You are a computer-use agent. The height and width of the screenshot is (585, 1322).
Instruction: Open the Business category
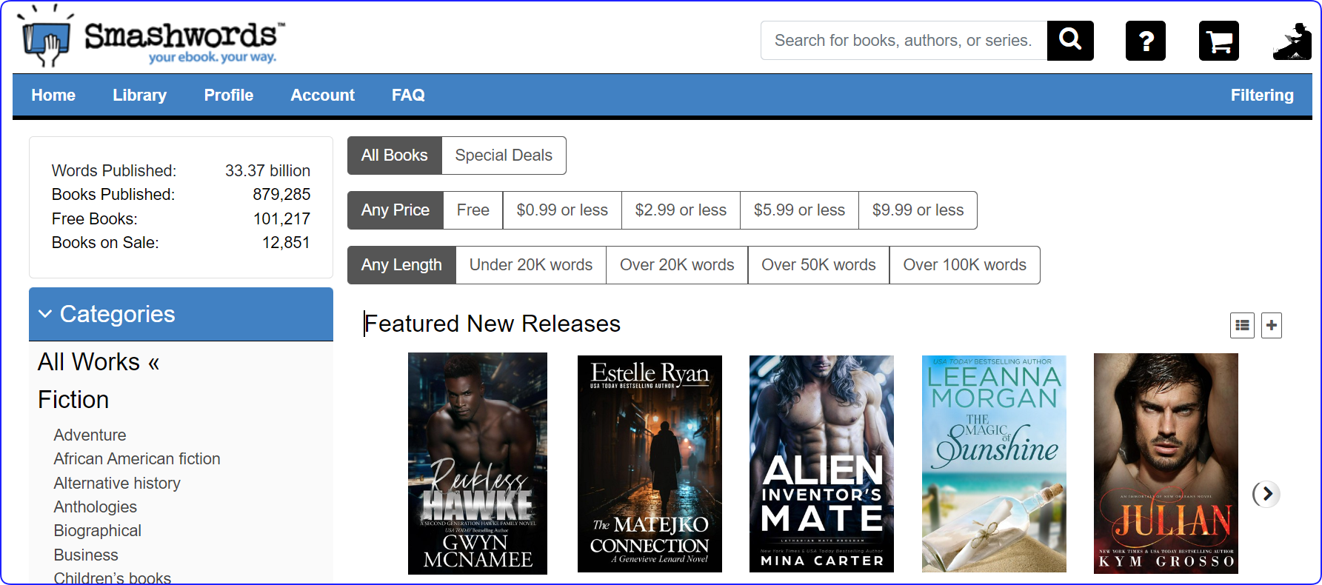[x=86, y=555]
